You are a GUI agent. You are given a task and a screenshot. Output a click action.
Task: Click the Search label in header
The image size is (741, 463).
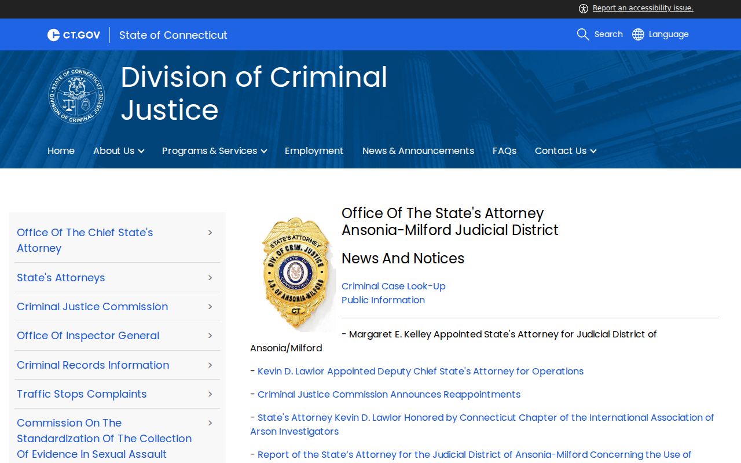tap(608, 34)
